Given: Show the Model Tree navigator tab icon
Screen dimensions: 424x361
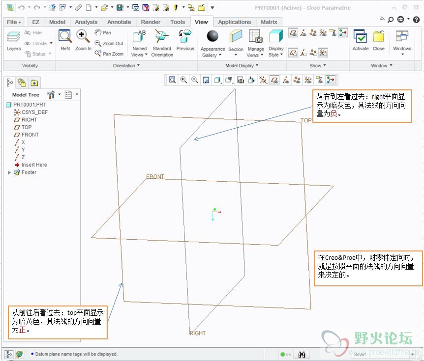Looking at the screenshot, I should pyautogui.click(x=10, y=83).
